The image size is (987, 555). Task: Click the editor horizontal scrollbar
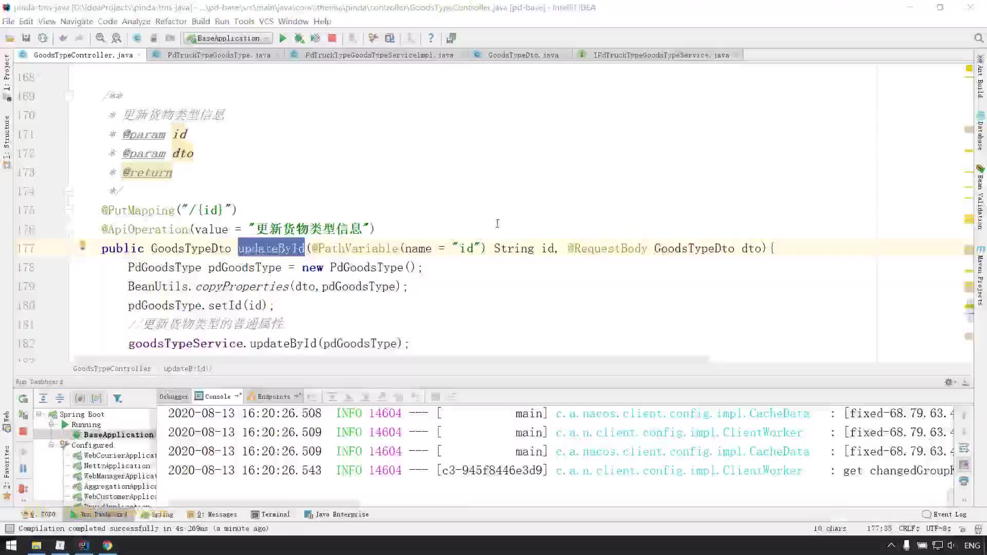[x=391, y=359]
